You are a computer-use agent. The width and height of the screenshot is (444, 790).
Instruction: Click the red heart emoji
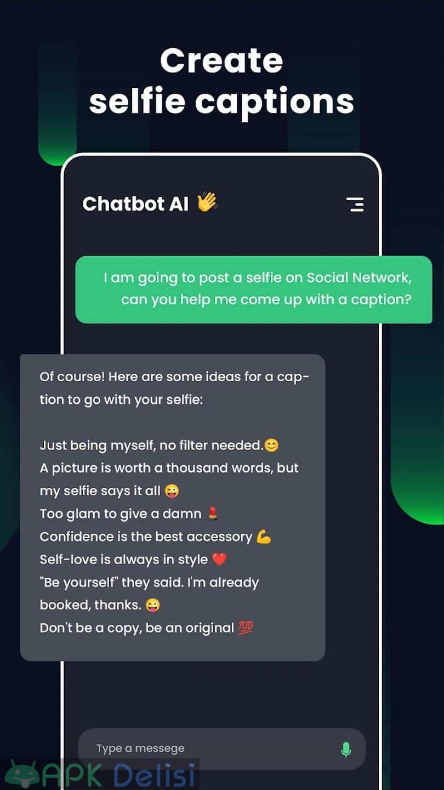coord(219,560)
